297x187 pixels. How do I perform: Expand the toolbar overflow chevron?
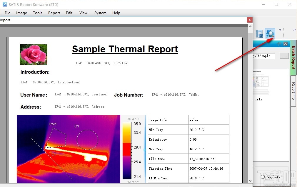pos(279,30)
